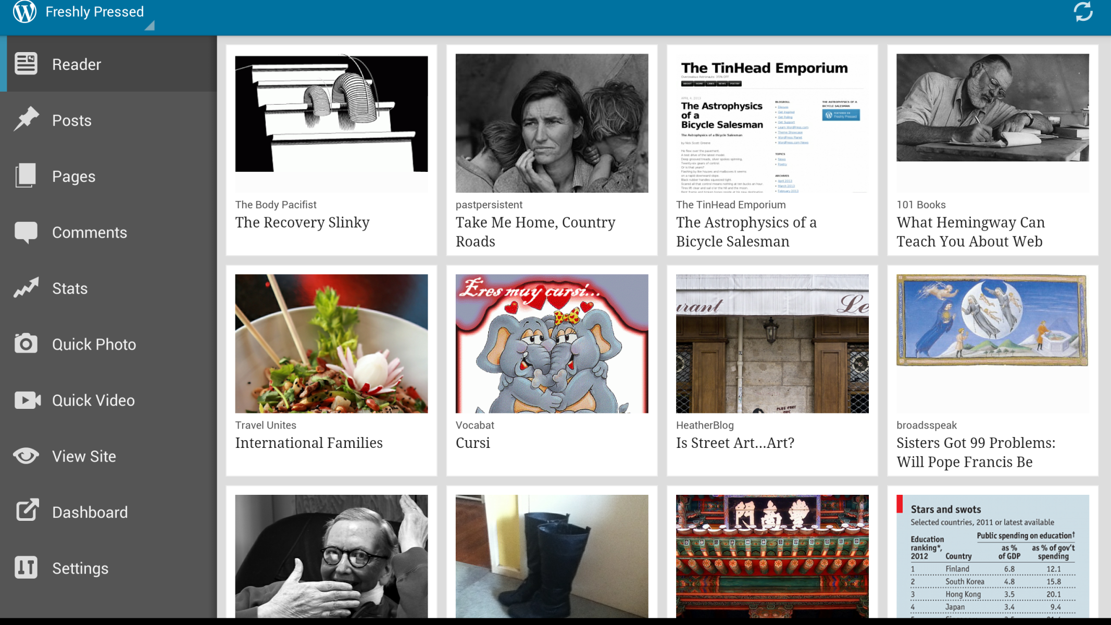Screen dimensions: 1111x625
Task: Tap The TinHead Emporium screenshot thumbnail
Action: (x=772, y=123)
